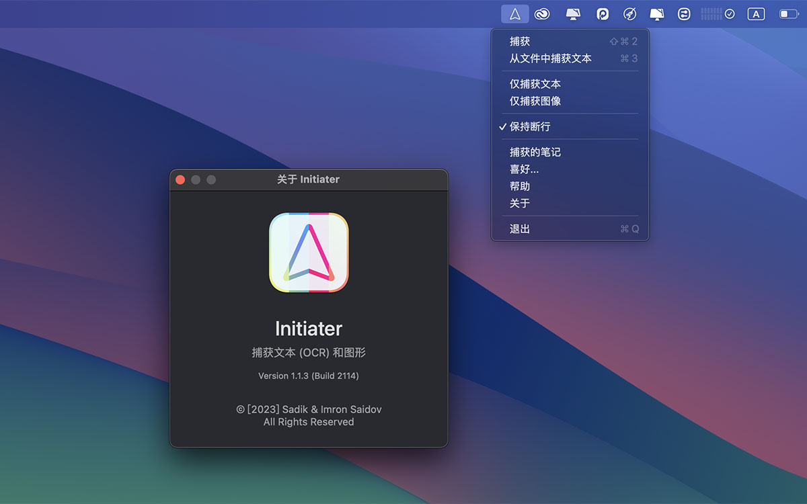Click the battery status icon
Screen dimensions: 807x504
click(788, 14)
